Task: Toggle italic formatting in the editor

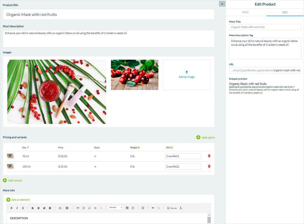Action: tap(17, 208)
